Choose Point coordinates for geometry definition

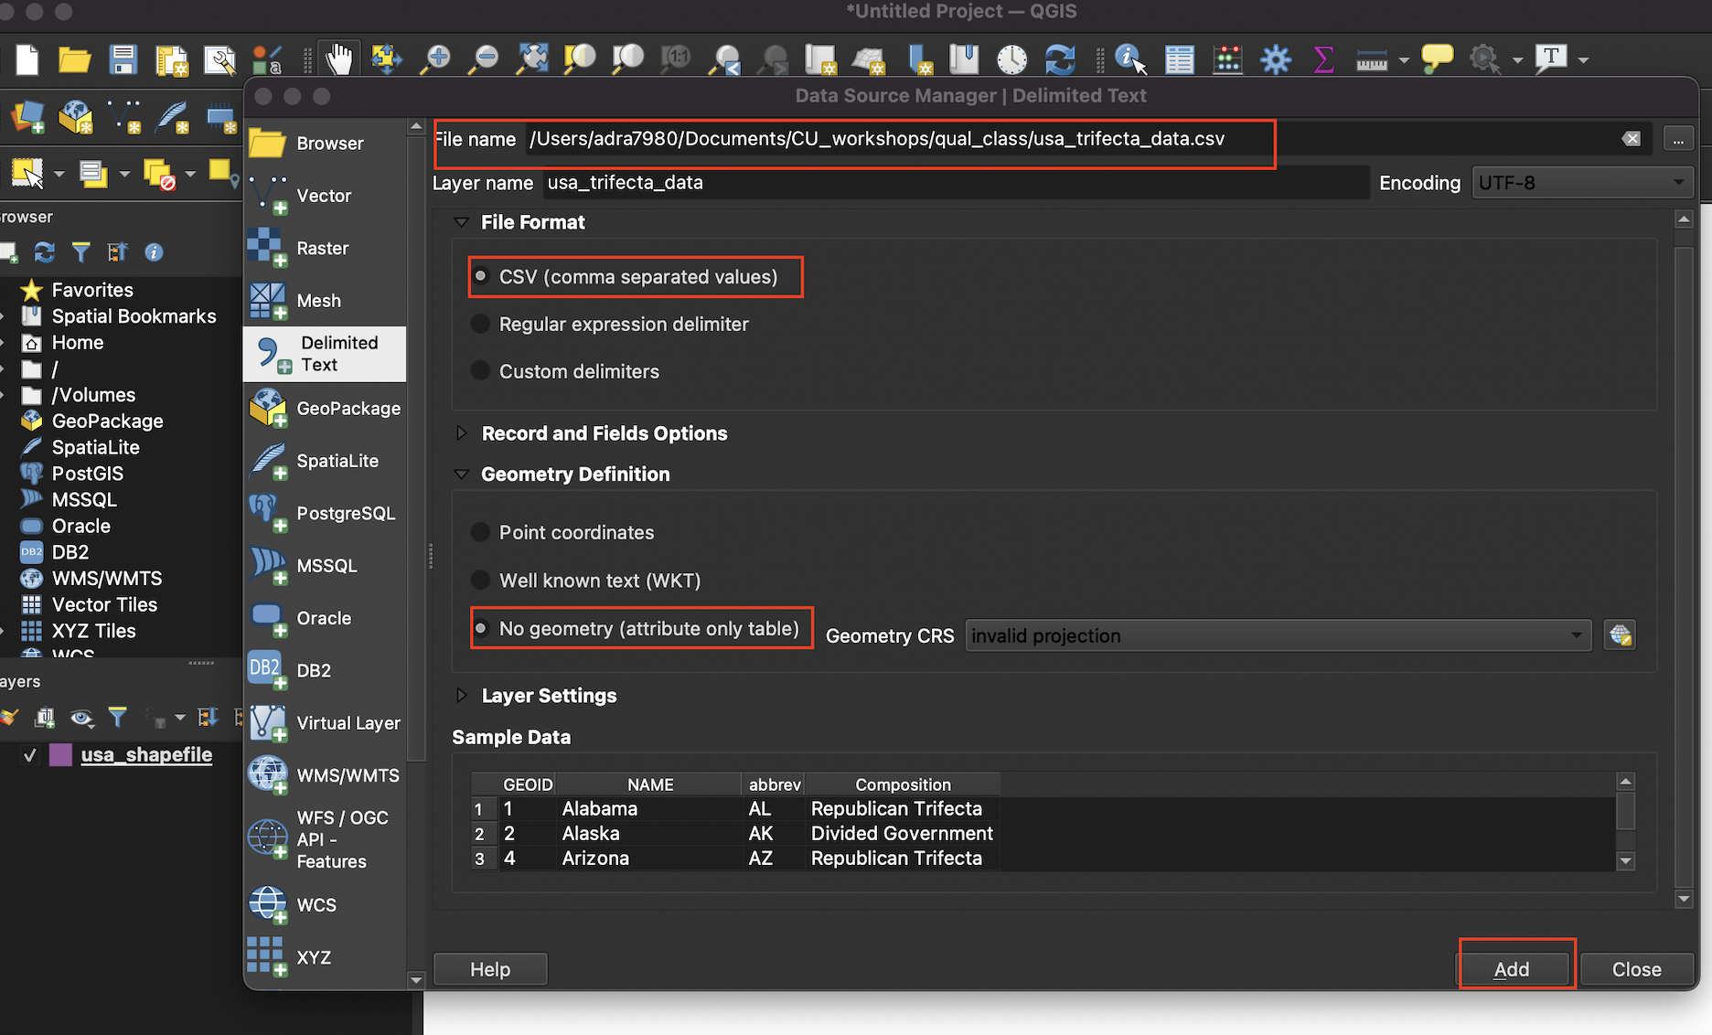pos(480,532)
